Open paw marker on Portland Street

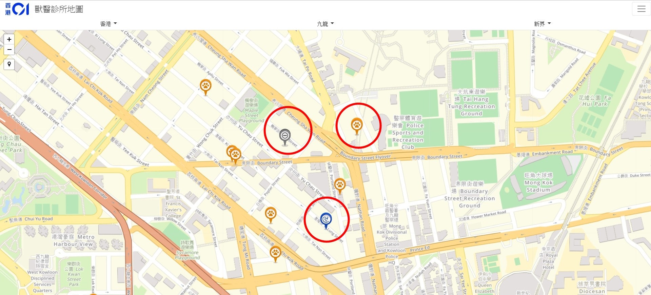click(340, 186)
